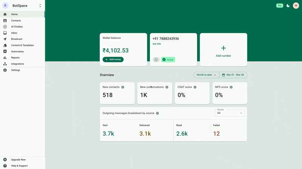Image resolution: width=302 pixels, height=169 pixels.
Task: Click the 3.7k Sent value
Action: [108, 134]
